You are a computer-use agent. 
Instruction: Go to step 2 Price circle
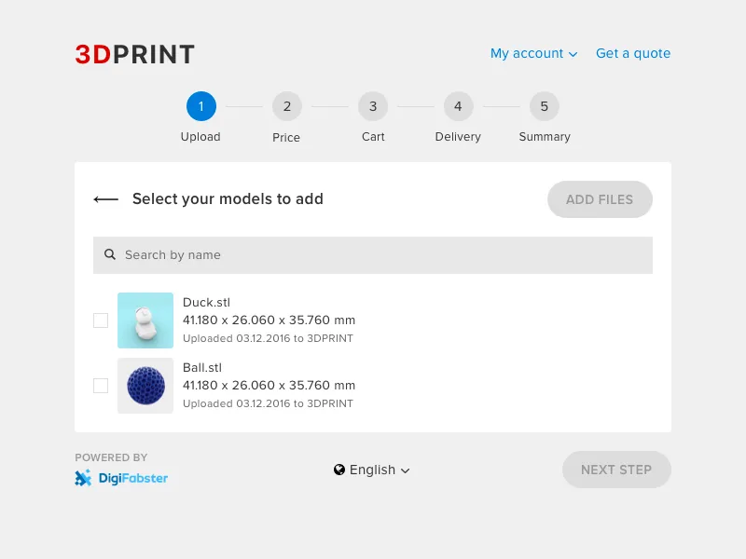[x=287, y=106]
